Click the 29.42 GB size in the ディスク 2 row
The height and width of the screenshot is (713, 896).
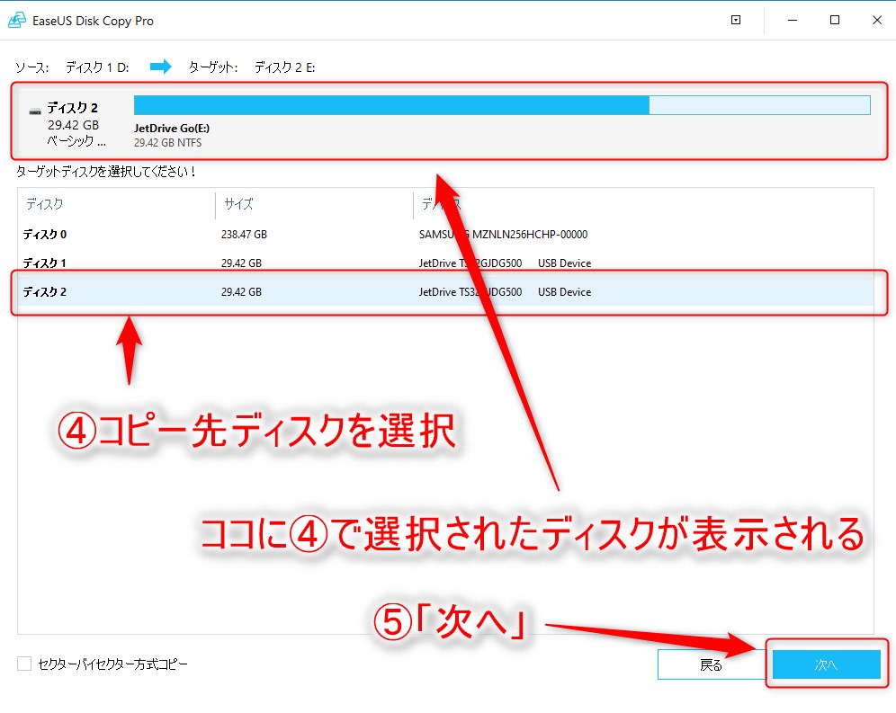[x=241, y=292]
